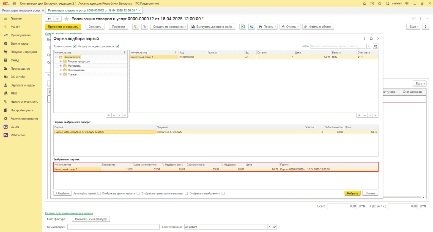Expand the Готовая продукция folder

(x=60, y=62)
